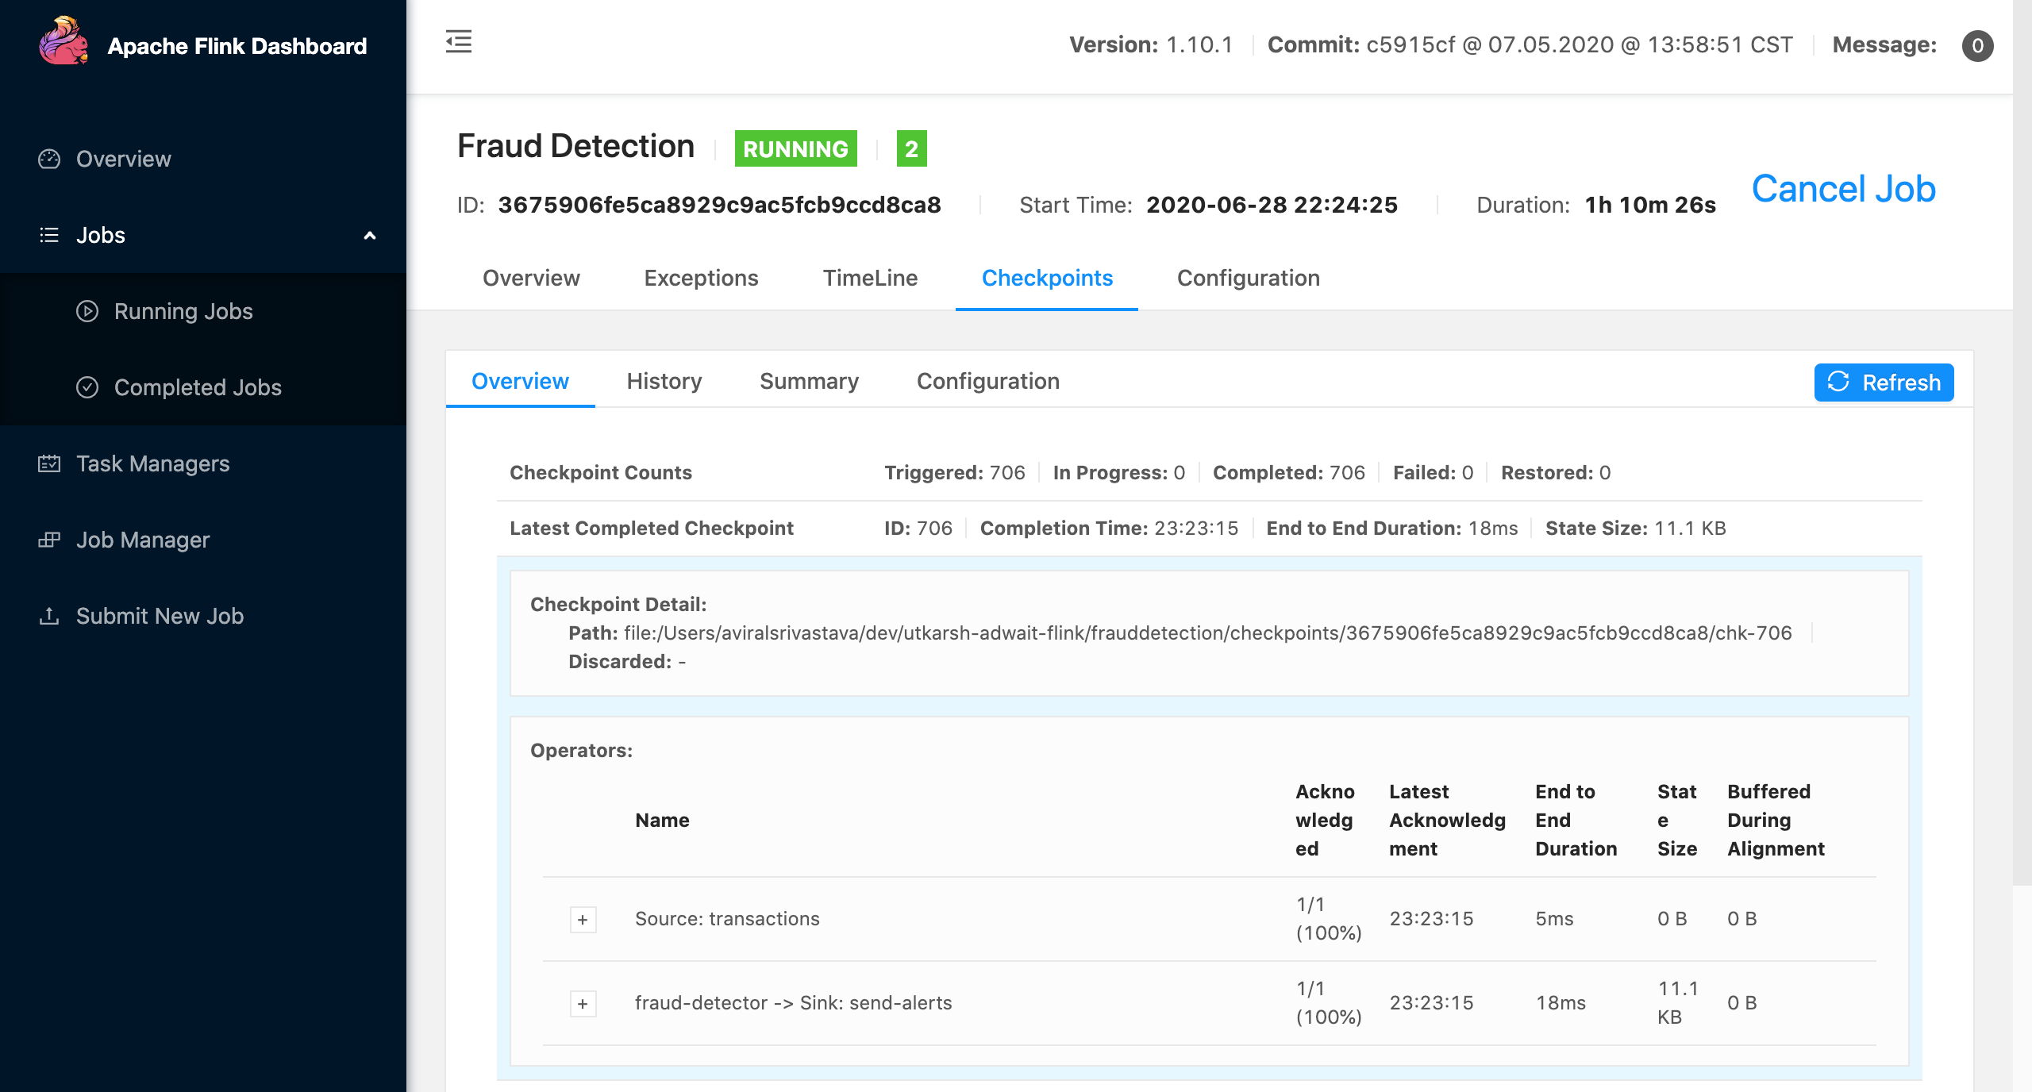Image resolution: width=2032 pixels, height=1092 pixels.
Task: Click the Flink squirrel logo
Action: click(63, 43)
